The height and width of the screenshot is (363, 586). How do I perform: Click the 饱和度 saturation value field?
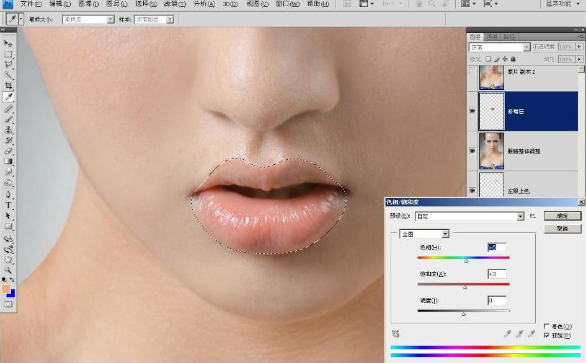[x=497, y=274]
